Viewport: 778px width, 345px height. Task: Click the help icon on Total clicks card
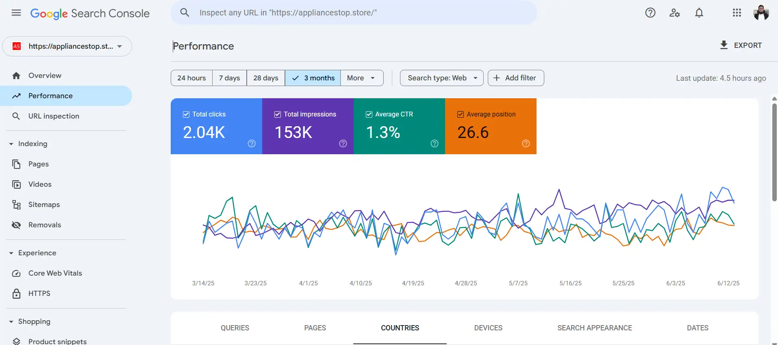pos(252,144)
